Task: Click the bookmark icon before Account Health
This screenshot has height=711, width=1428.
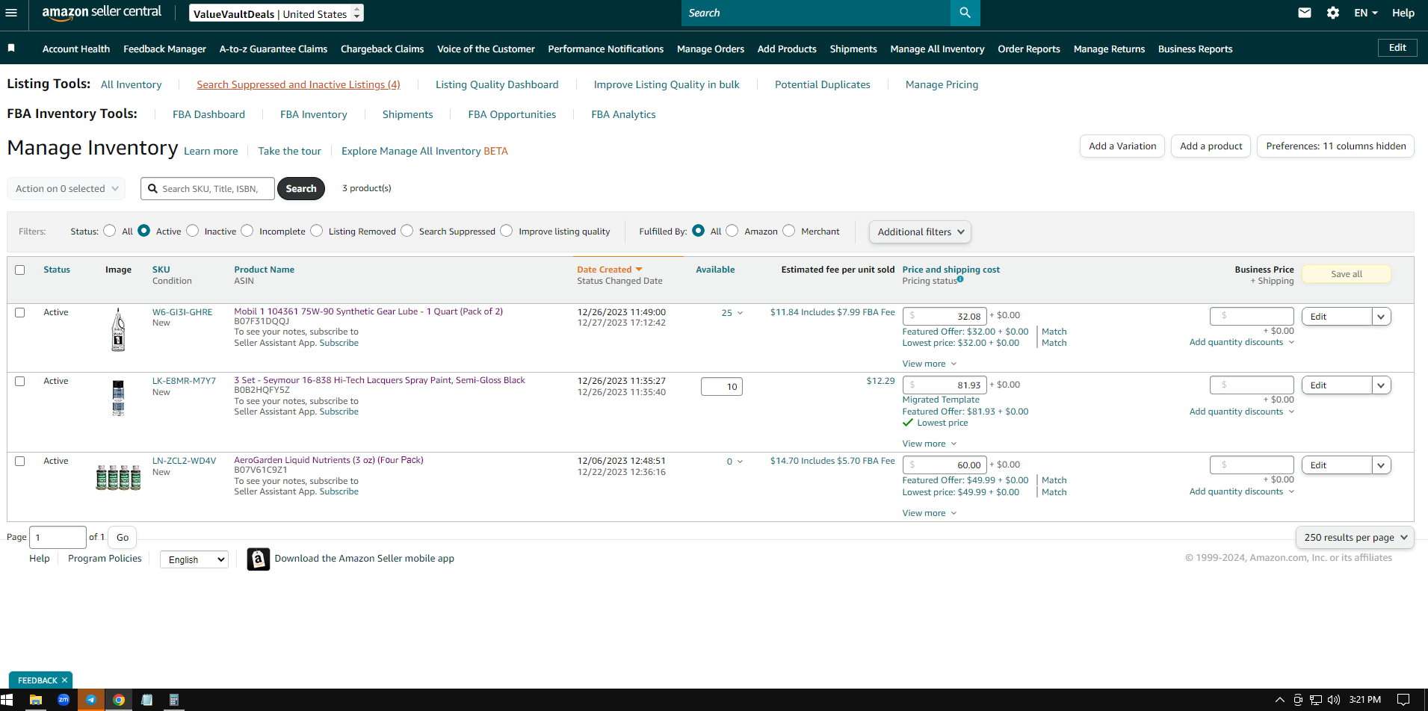Action: pyautogui.click(x=11, y=48)
